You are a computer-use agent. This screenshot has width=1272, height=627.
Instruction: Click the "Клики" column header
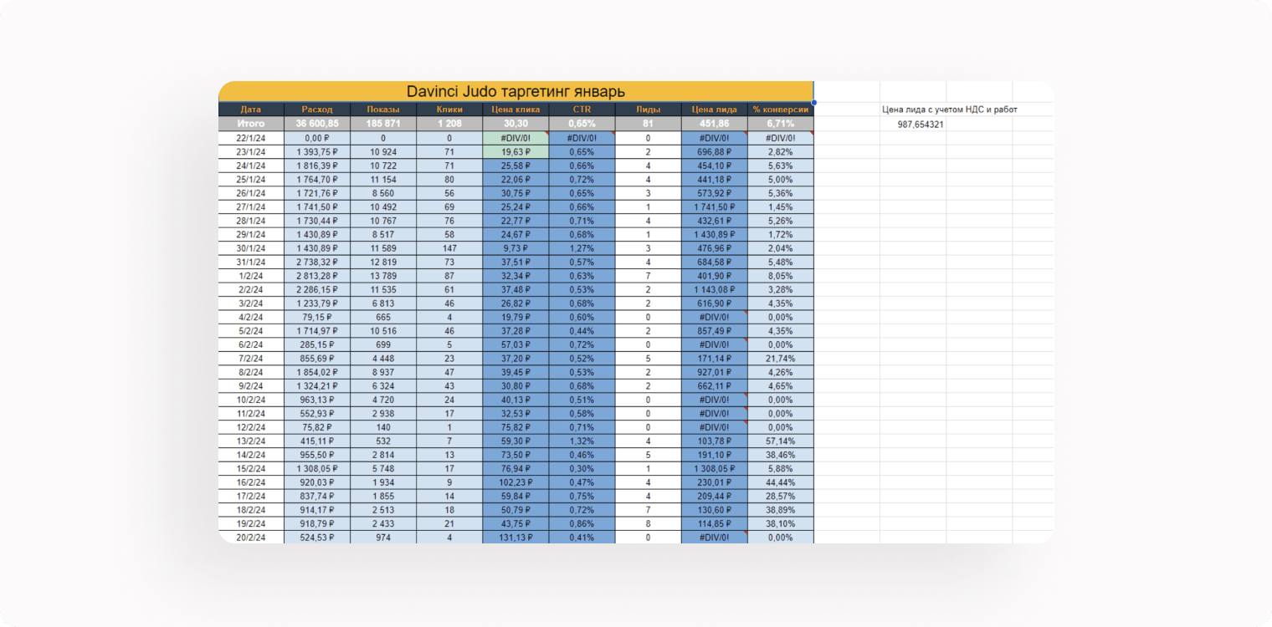pyautogui.click(x=449, y=110)
